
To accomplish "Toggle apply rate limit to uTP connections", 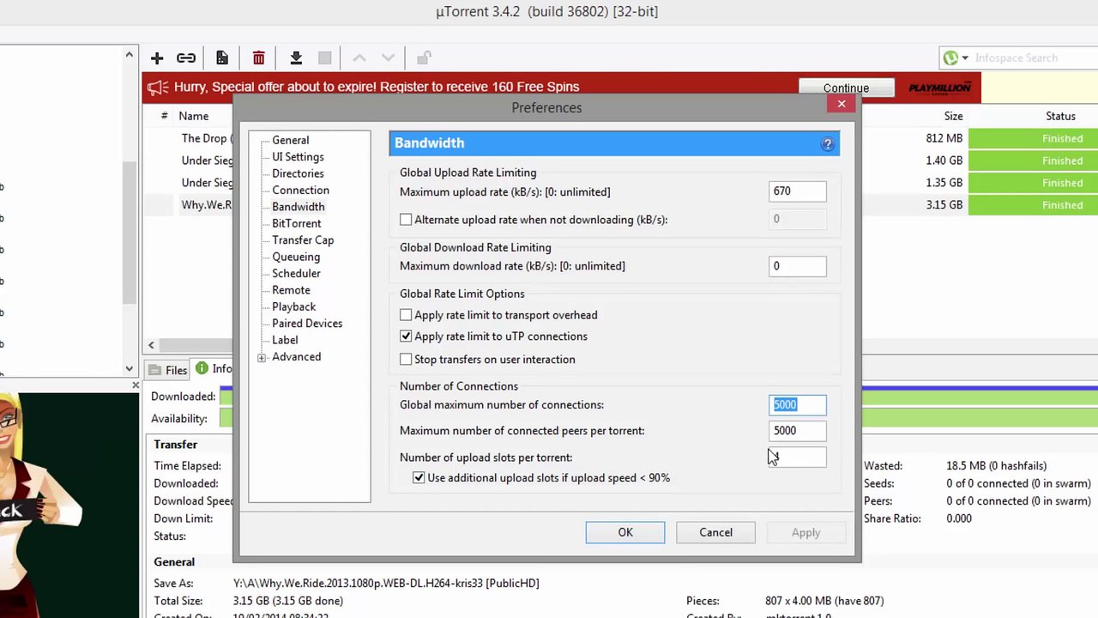I will tap(406, 336).
